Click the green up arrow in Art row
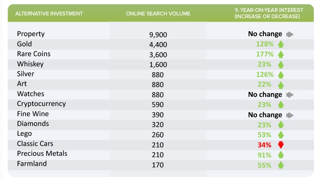Viewport: 318px width, 180px height. click(x=281, y=85)
